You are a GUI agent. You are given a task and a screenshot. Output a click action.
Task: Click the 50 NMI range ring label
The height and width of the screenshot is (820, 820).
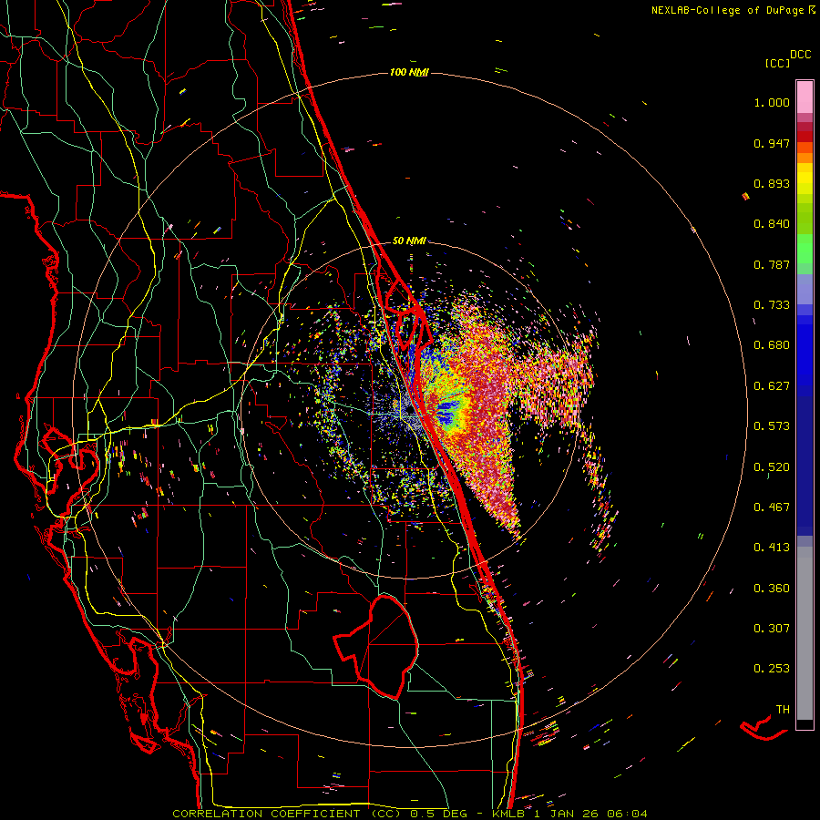pos(409,241)
